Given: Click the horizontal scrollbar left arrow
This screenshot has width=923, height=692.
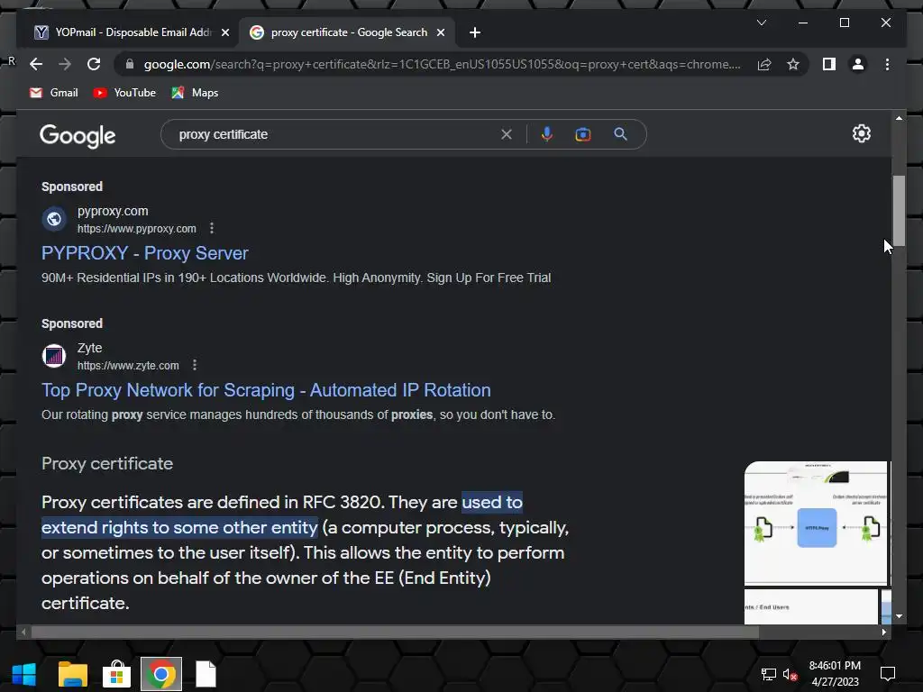Looking at the screenshot, I should click(23, 632).
